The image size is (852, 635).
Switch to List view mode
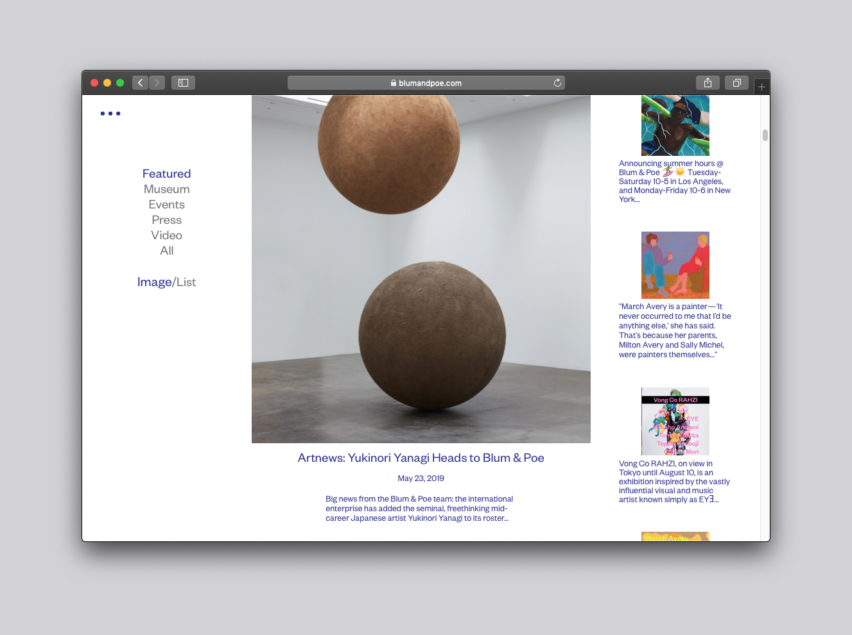(x=186, y=282)
